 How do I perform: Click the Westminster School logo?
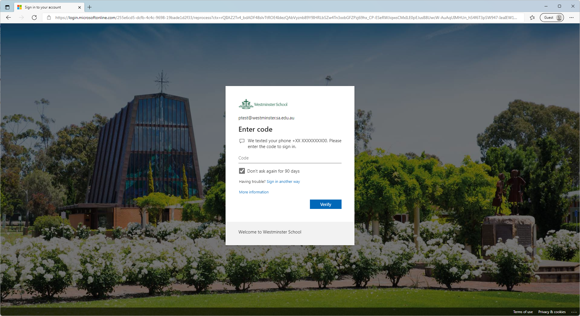tap(263, 104)
